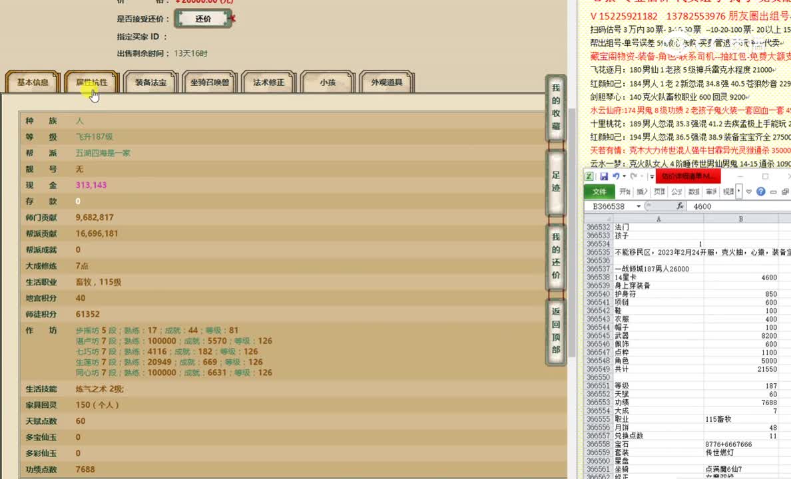Expand the Name Box dropdown arrow
The height and width of the screenshot is (479, 791).
pyautogui.click(x=639, y=206)
